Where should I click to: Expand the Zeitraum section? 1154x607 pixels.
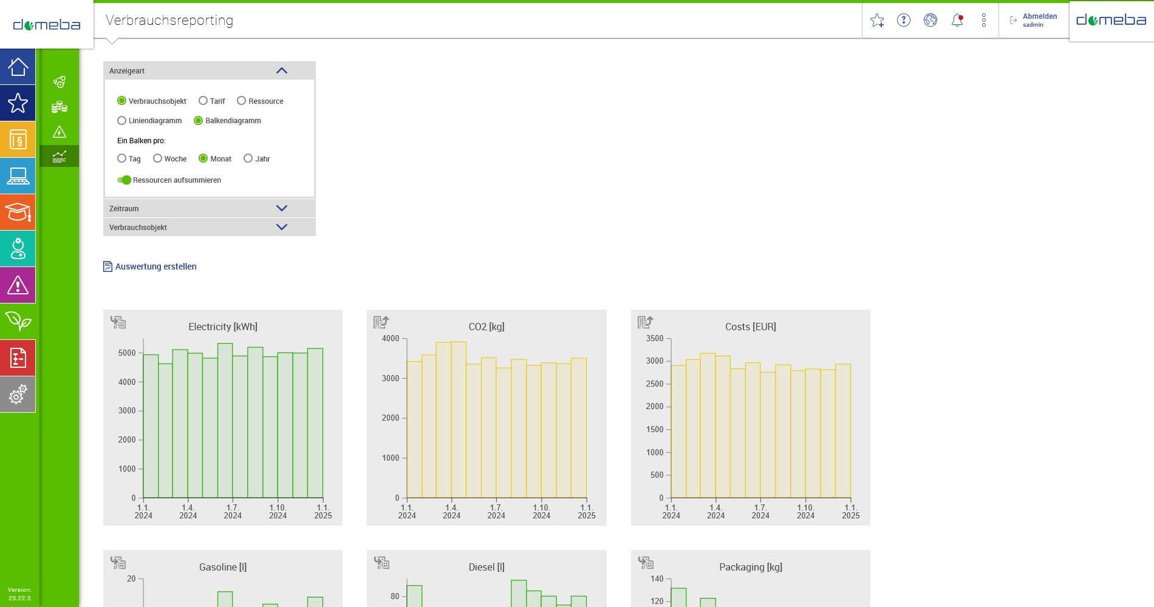pyautogui.click(x=210, y=208)
